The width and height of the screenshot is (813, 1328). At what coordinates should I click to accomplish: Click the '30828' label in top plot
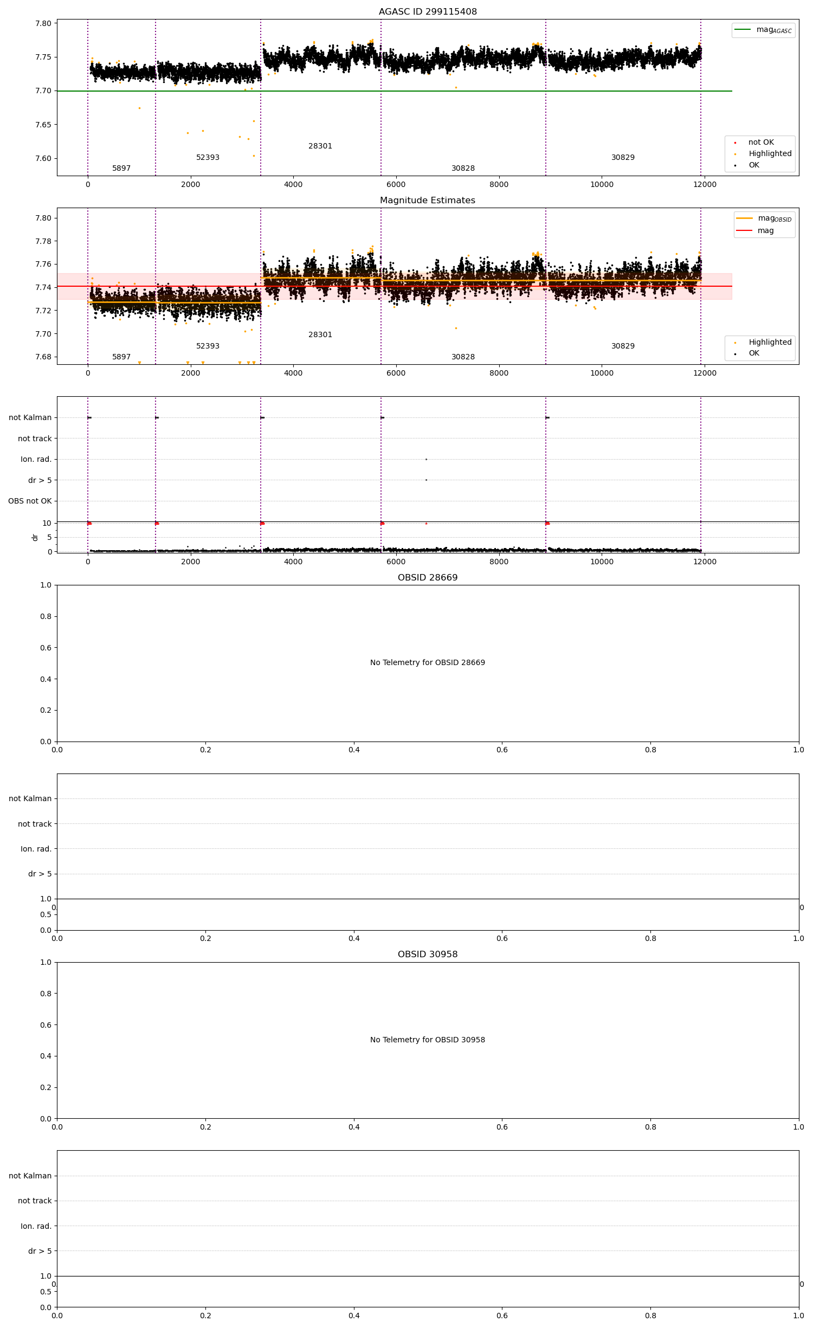click(x=463, y=169)
